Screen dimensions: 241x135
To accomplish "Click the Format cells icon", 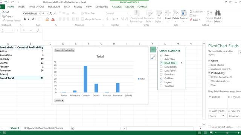I will point(183,13).
